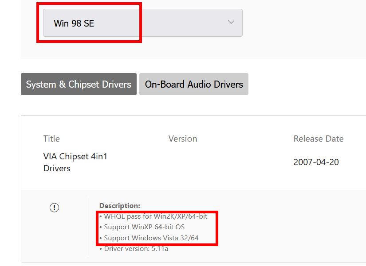Click the chevron arrow of the OS selector
366x266 pixels.
tap(231, 22)
